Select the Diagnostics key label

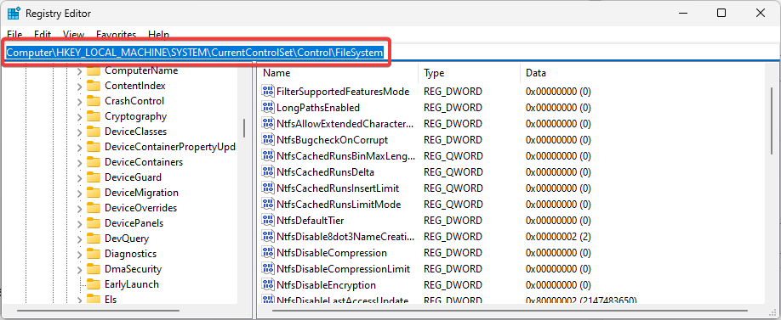pos(130,254)
